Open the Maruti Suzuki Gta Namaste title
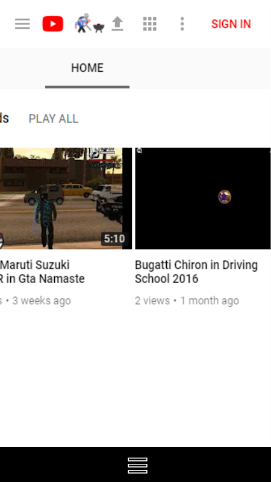The image size is (271, 482). pos(42,272)
